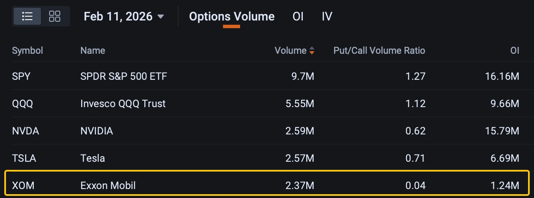Open the Tesla row
The width and height of the screenshot is (534, 198).
(267, 158)
